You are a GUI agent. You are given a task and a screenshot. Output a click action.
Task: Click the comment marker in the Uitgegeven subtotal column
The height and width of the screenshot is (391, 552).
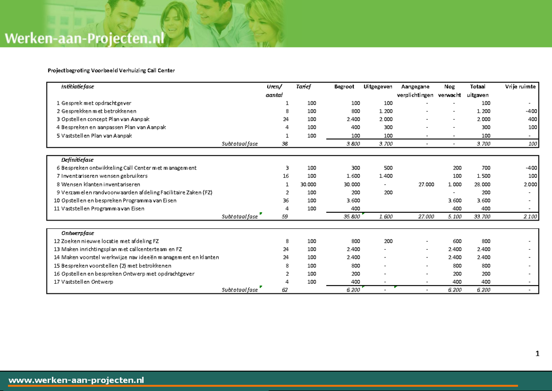pyautogui.click(x=396, y=286)
